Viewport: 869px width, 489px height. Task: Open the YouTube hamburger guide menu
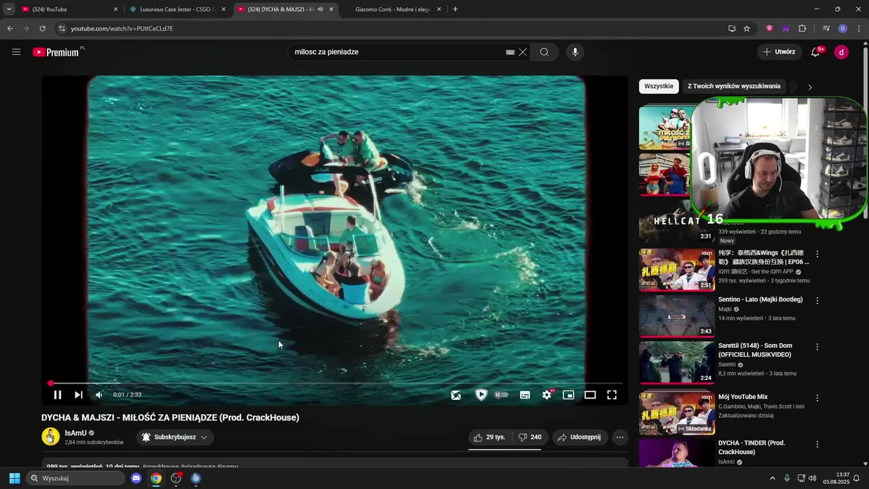tap(16, 52)
